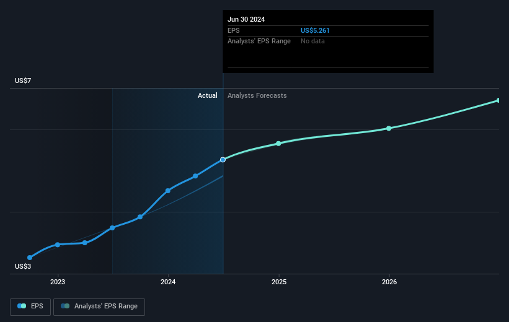
Task: Toggle the Analysts' EPS Range legend
Action: 99,307
